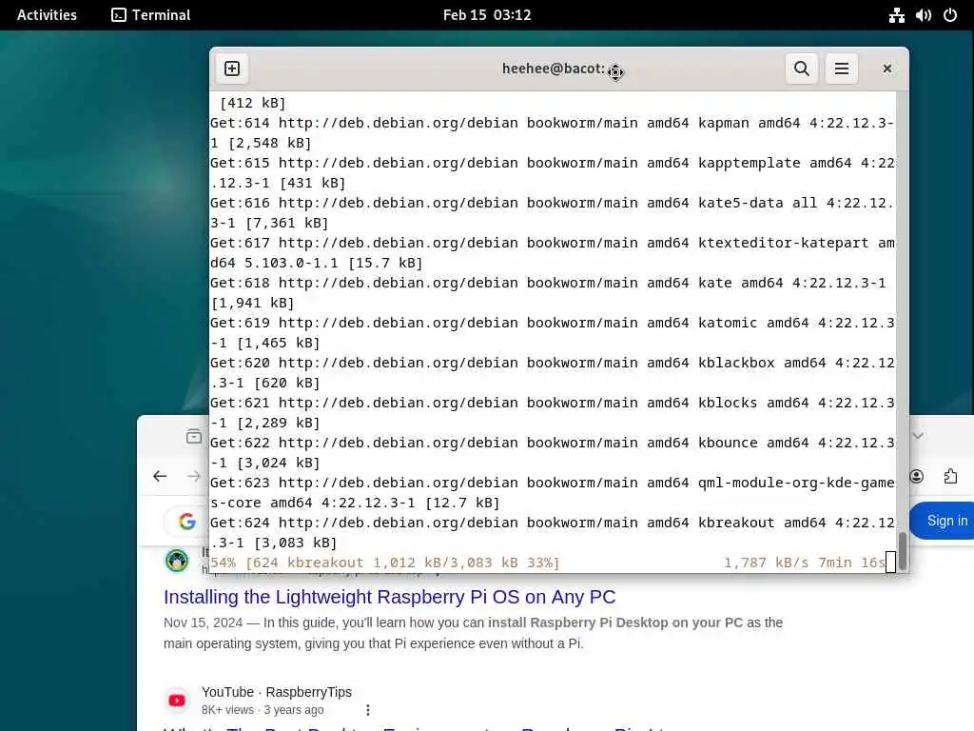Open 'Installing the Lightweight Raspberry Pi OS' link

point(389,597)
